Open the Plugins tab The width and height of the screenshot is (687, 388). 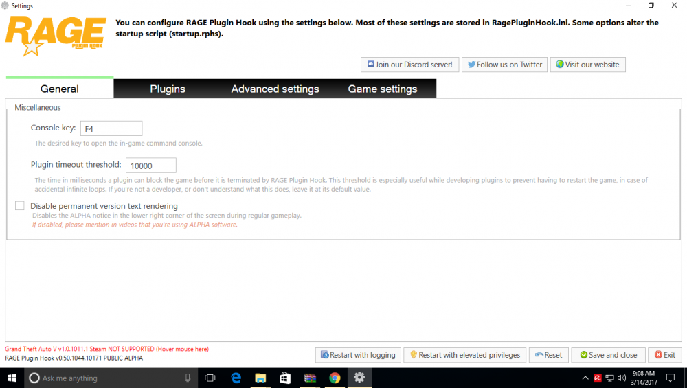[x=168, y=89]
